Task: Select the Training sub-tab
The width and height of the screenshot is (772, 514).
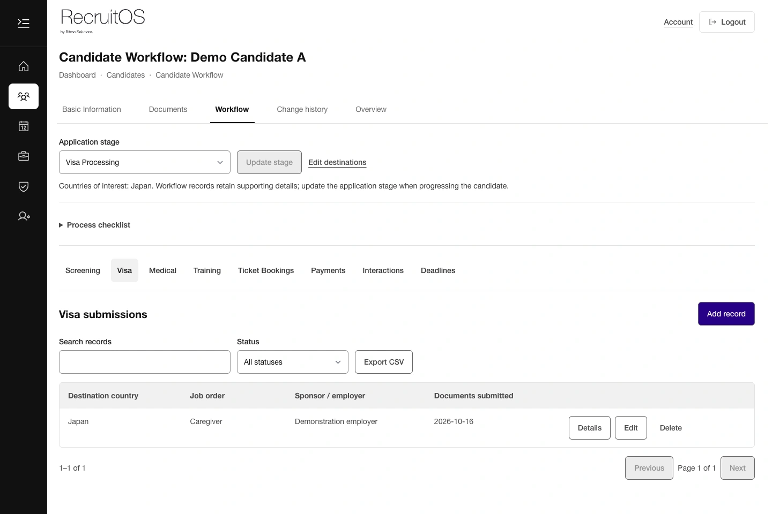Action: point(207,270)
